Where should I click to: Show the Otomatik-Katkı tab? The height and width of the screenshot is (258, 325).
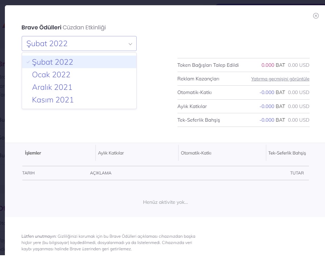(x=196, y=153)
